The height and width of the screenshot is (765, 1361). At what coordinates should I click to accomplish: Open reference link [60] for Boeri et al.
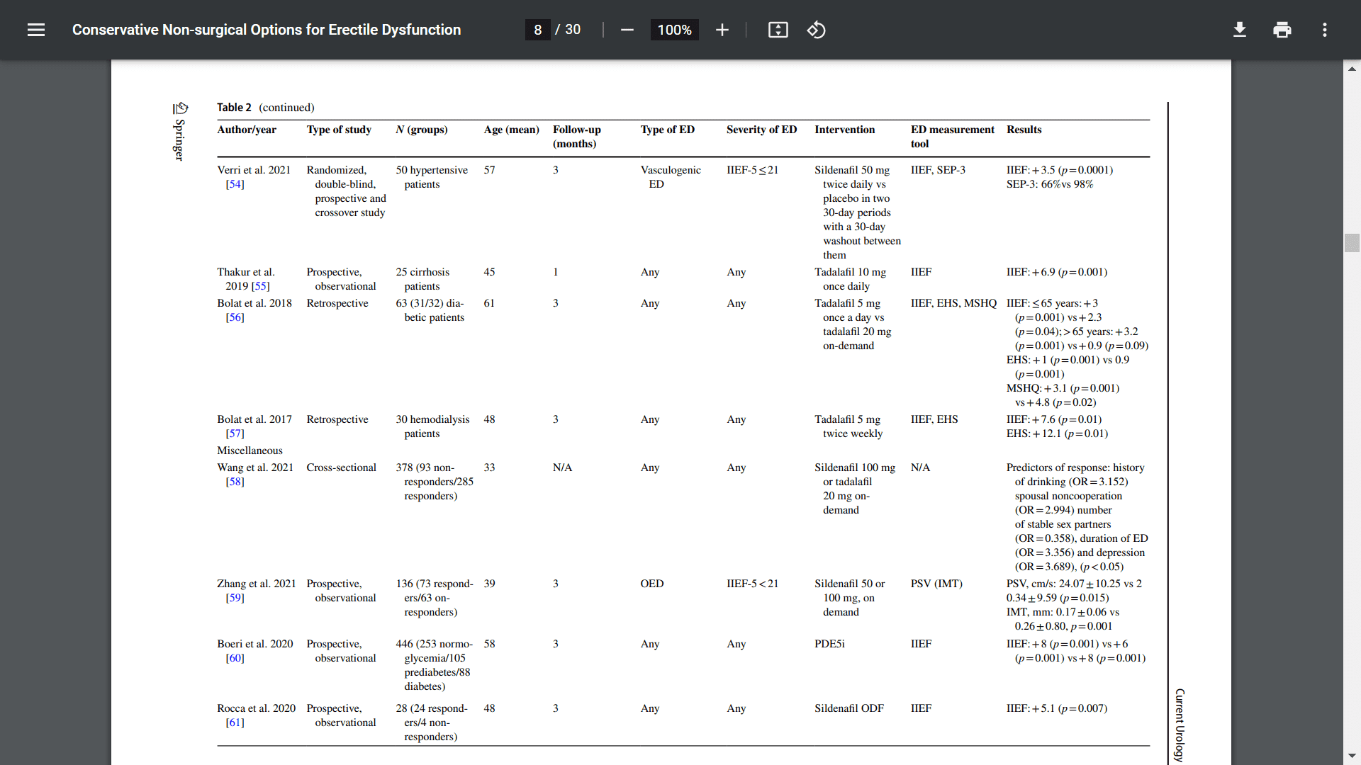[x=235, y=658]
